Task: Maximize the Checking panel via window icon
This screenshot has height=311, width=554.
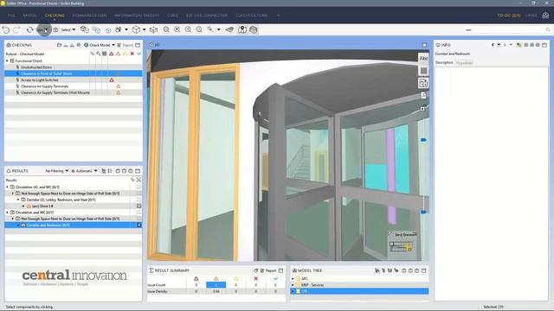Action: point(138,45)
